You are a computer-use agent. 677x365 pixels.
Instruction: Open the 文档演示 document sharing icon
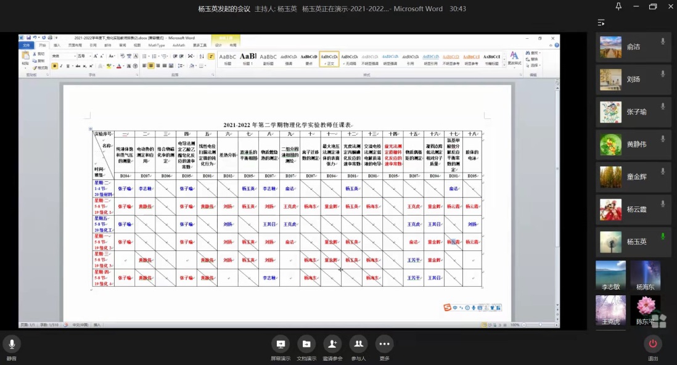pyautogui.click(x=306, y=344)
